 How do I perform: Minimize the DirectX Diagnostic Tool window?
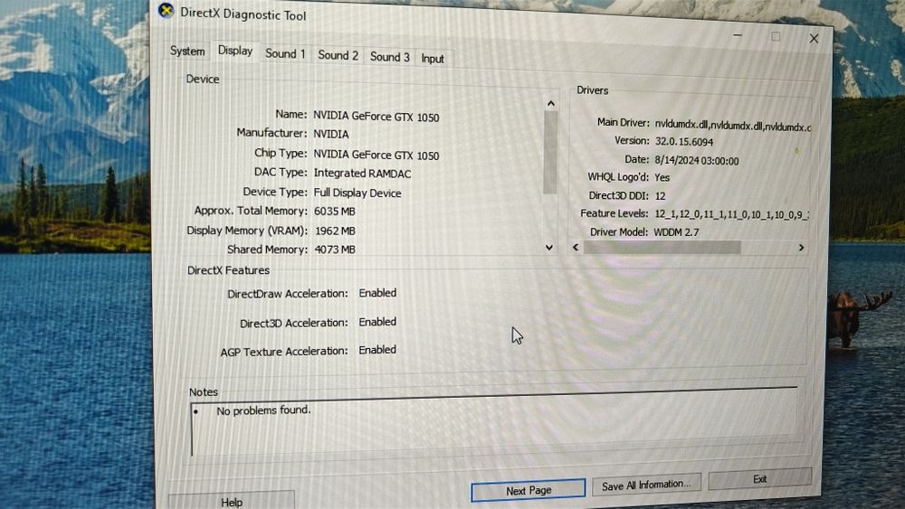coord(738,35)
